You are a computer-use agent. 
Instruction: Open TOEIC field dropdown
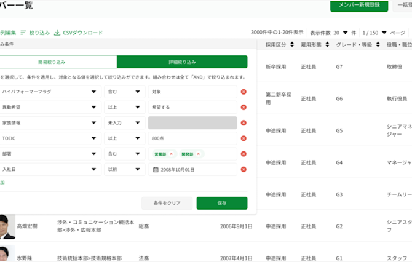point(50,138)
